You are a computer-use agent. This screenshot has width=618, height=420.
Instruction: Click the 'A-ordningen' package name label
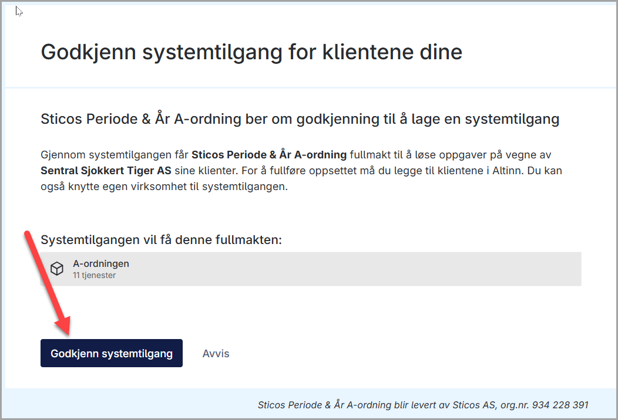(x=101, y=264)
